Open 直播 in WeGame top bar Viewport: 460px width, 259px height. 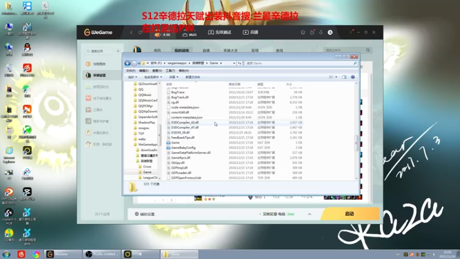pyautogui.click(x=251, y=32)
